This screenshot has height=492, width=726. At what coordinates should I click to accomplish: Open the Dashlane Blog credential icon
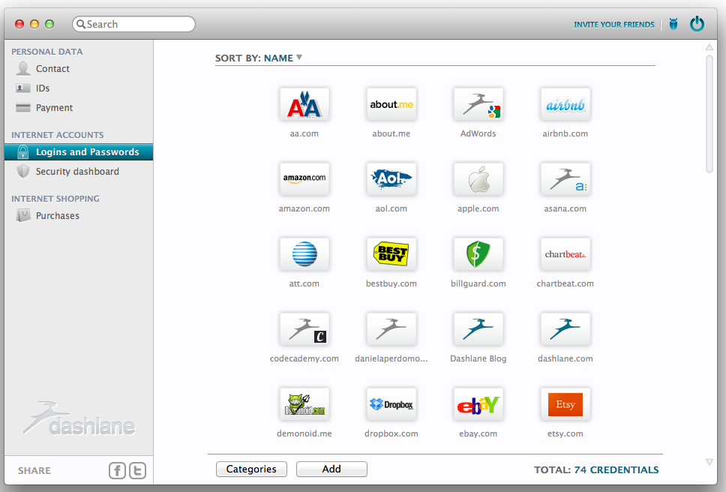[x=478, y=329]
